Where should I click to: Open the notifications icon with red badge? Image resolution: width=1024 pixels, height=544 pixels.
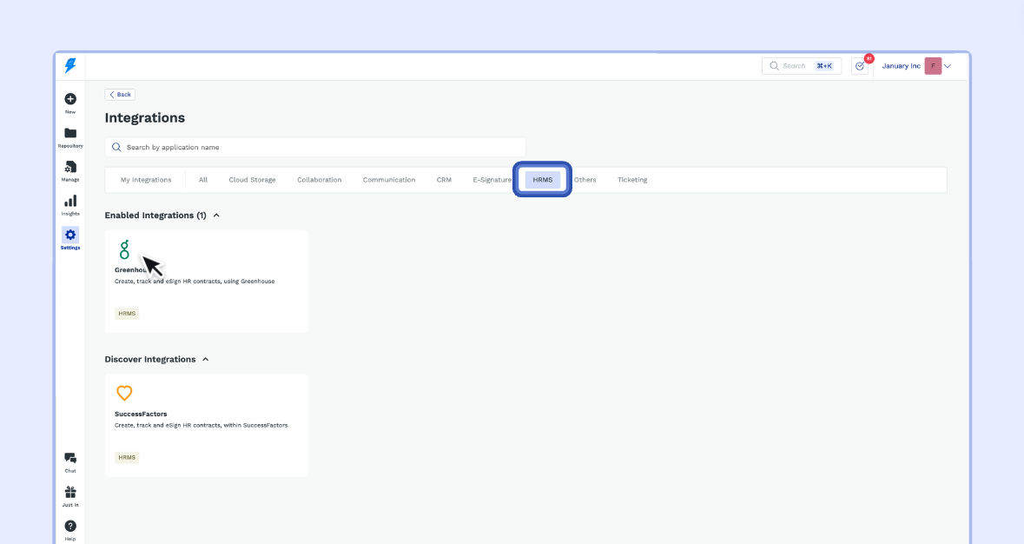[860, 66]
